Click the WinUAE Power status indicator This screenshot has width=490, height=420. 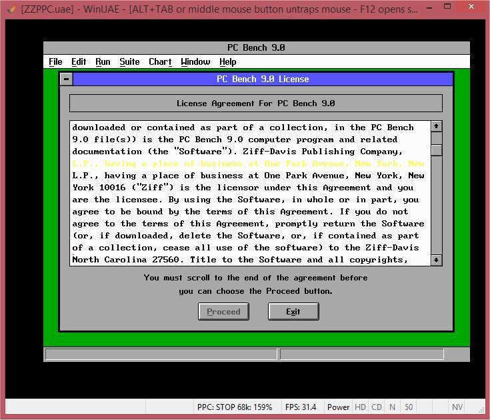338,407
